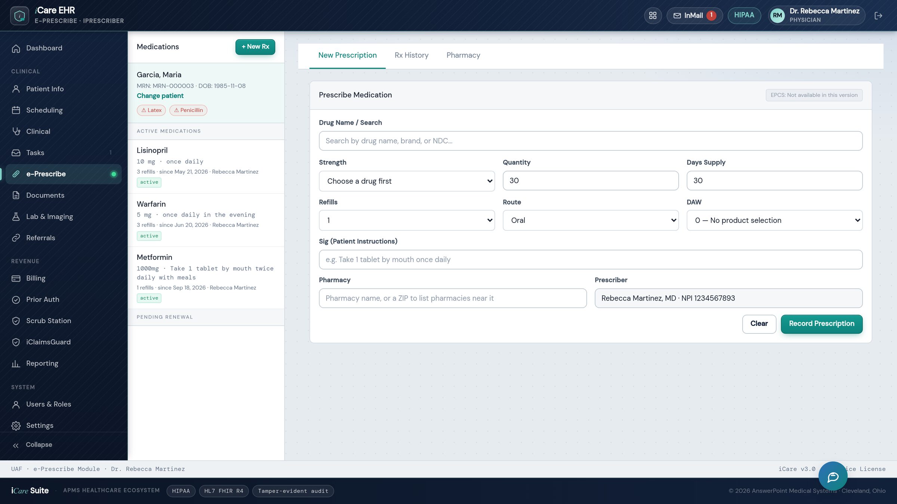Open Lab & Imaging section
The width and height of the screenshot is (897, 504).
tap(64, 217)
